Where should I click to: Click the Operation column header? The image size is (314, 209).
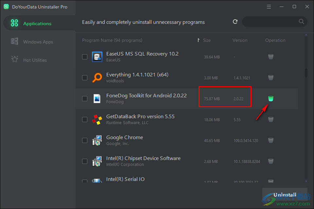point(275,40)
